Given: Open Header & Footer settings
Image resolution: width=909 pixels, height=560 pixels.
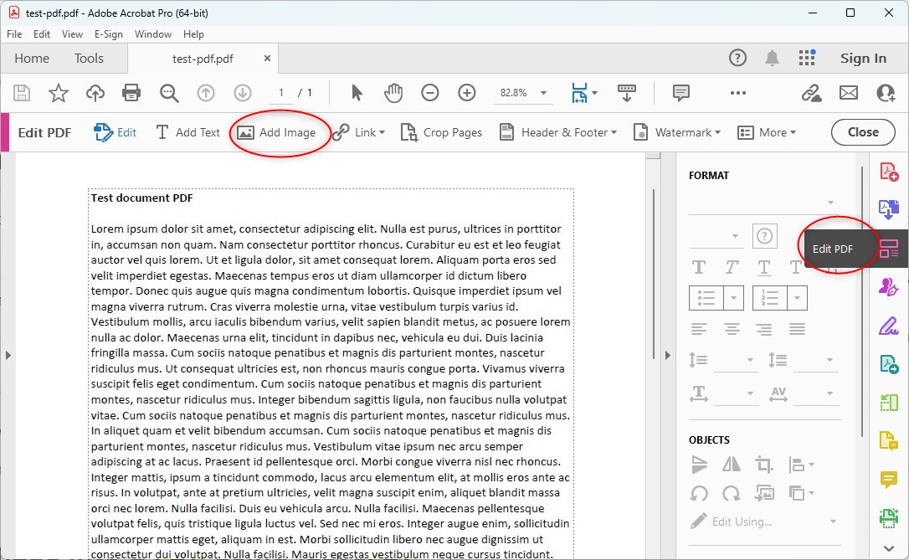Looking at the screenshot, I should (x=557, y=131).
